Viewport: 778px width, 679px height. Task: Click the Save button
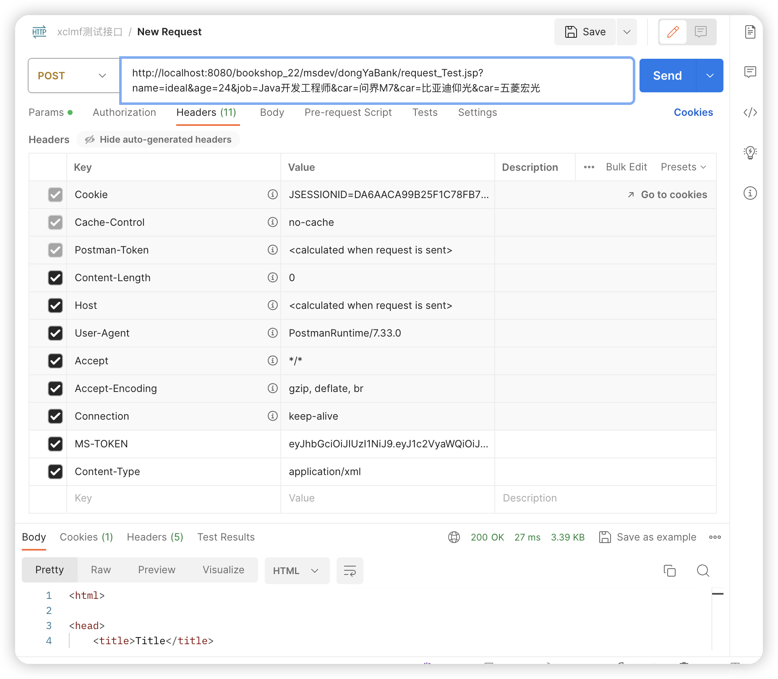tap(585, 32)
